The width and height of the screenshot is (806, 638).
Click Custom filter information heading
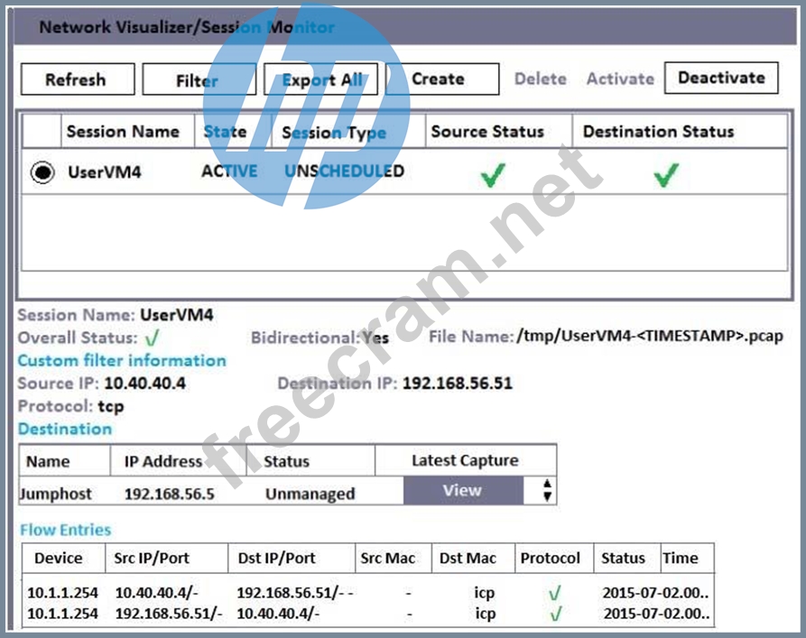[x=122, y=360]
